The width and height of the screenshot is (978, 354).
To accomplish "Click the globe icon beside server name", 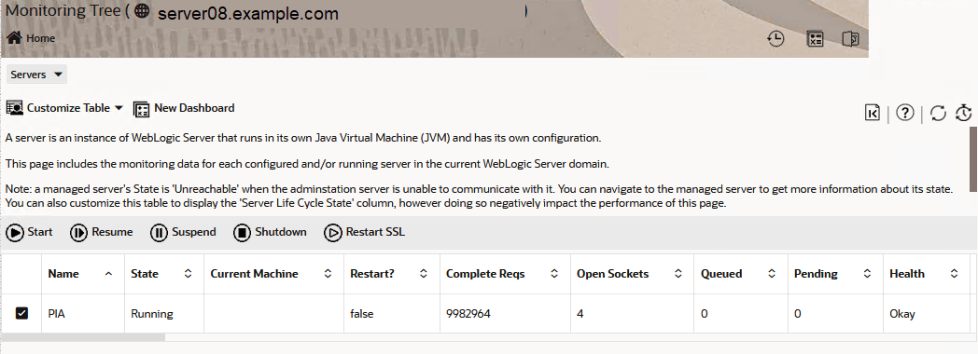I will pyautogui.click(x=142, y=11).
